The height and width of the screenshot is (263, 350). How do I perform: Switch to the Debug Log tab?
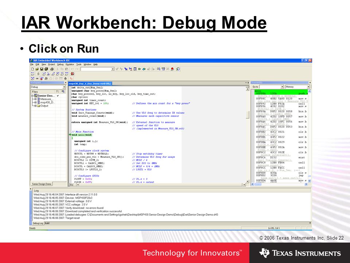[x=38, y=223]
